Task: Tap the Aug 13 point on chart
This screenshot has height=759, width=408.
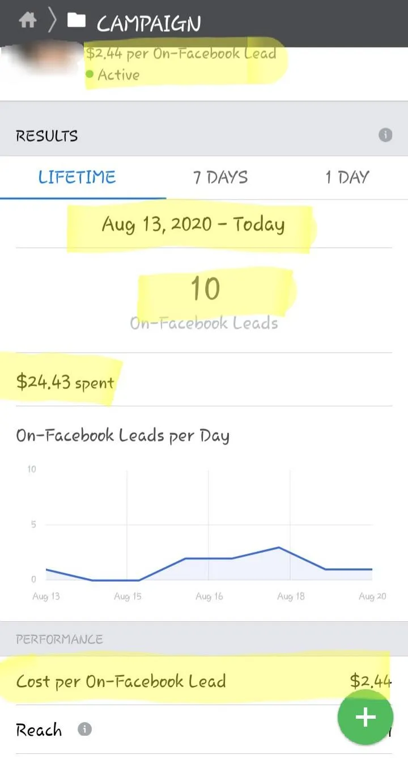Action: tap(46, 569)
